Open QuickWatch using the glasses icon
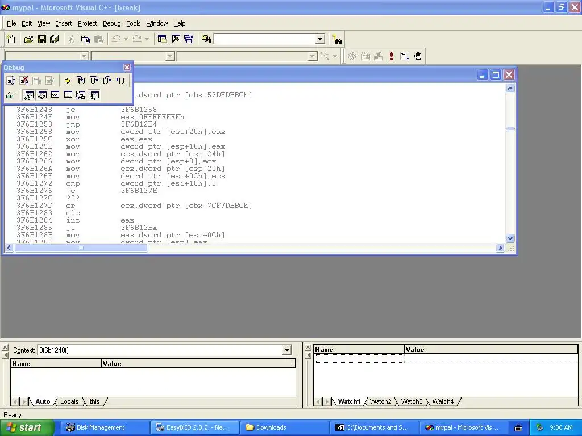Viewport: 582px width, 436px height. 11,95
